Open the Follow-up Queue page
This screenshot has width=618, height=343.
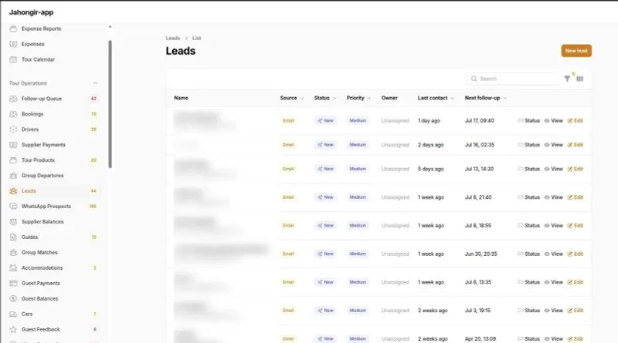pyautogui.click(x=42, y=99)
